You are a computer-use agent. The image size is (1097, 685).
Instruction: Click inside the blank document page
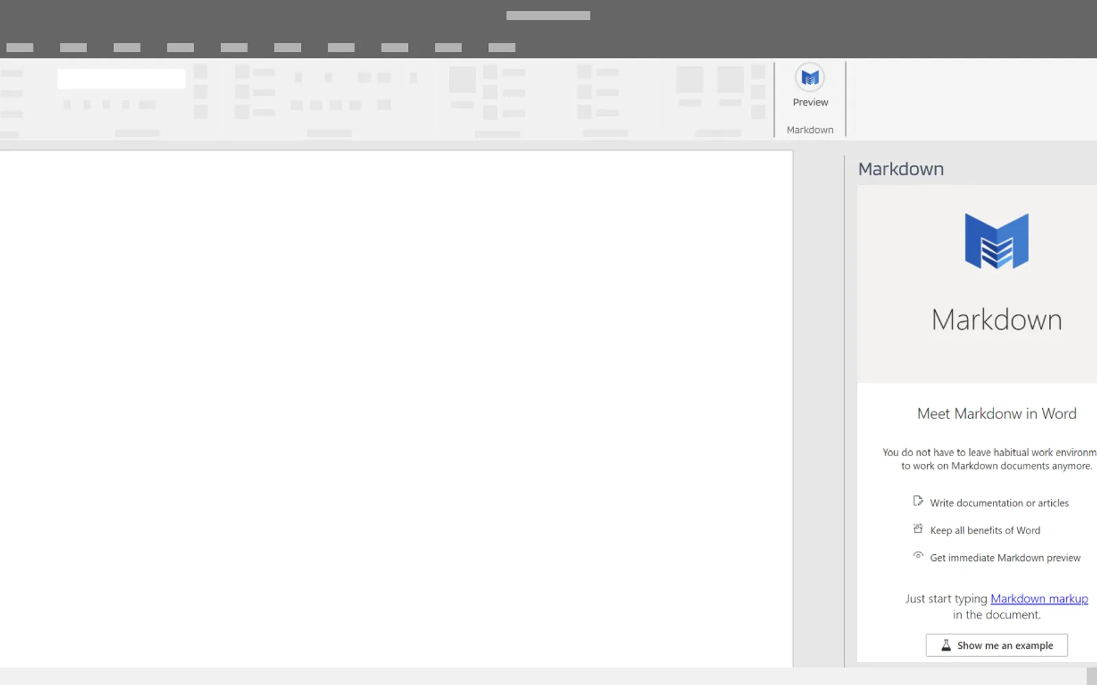click(x=396, y=408)
